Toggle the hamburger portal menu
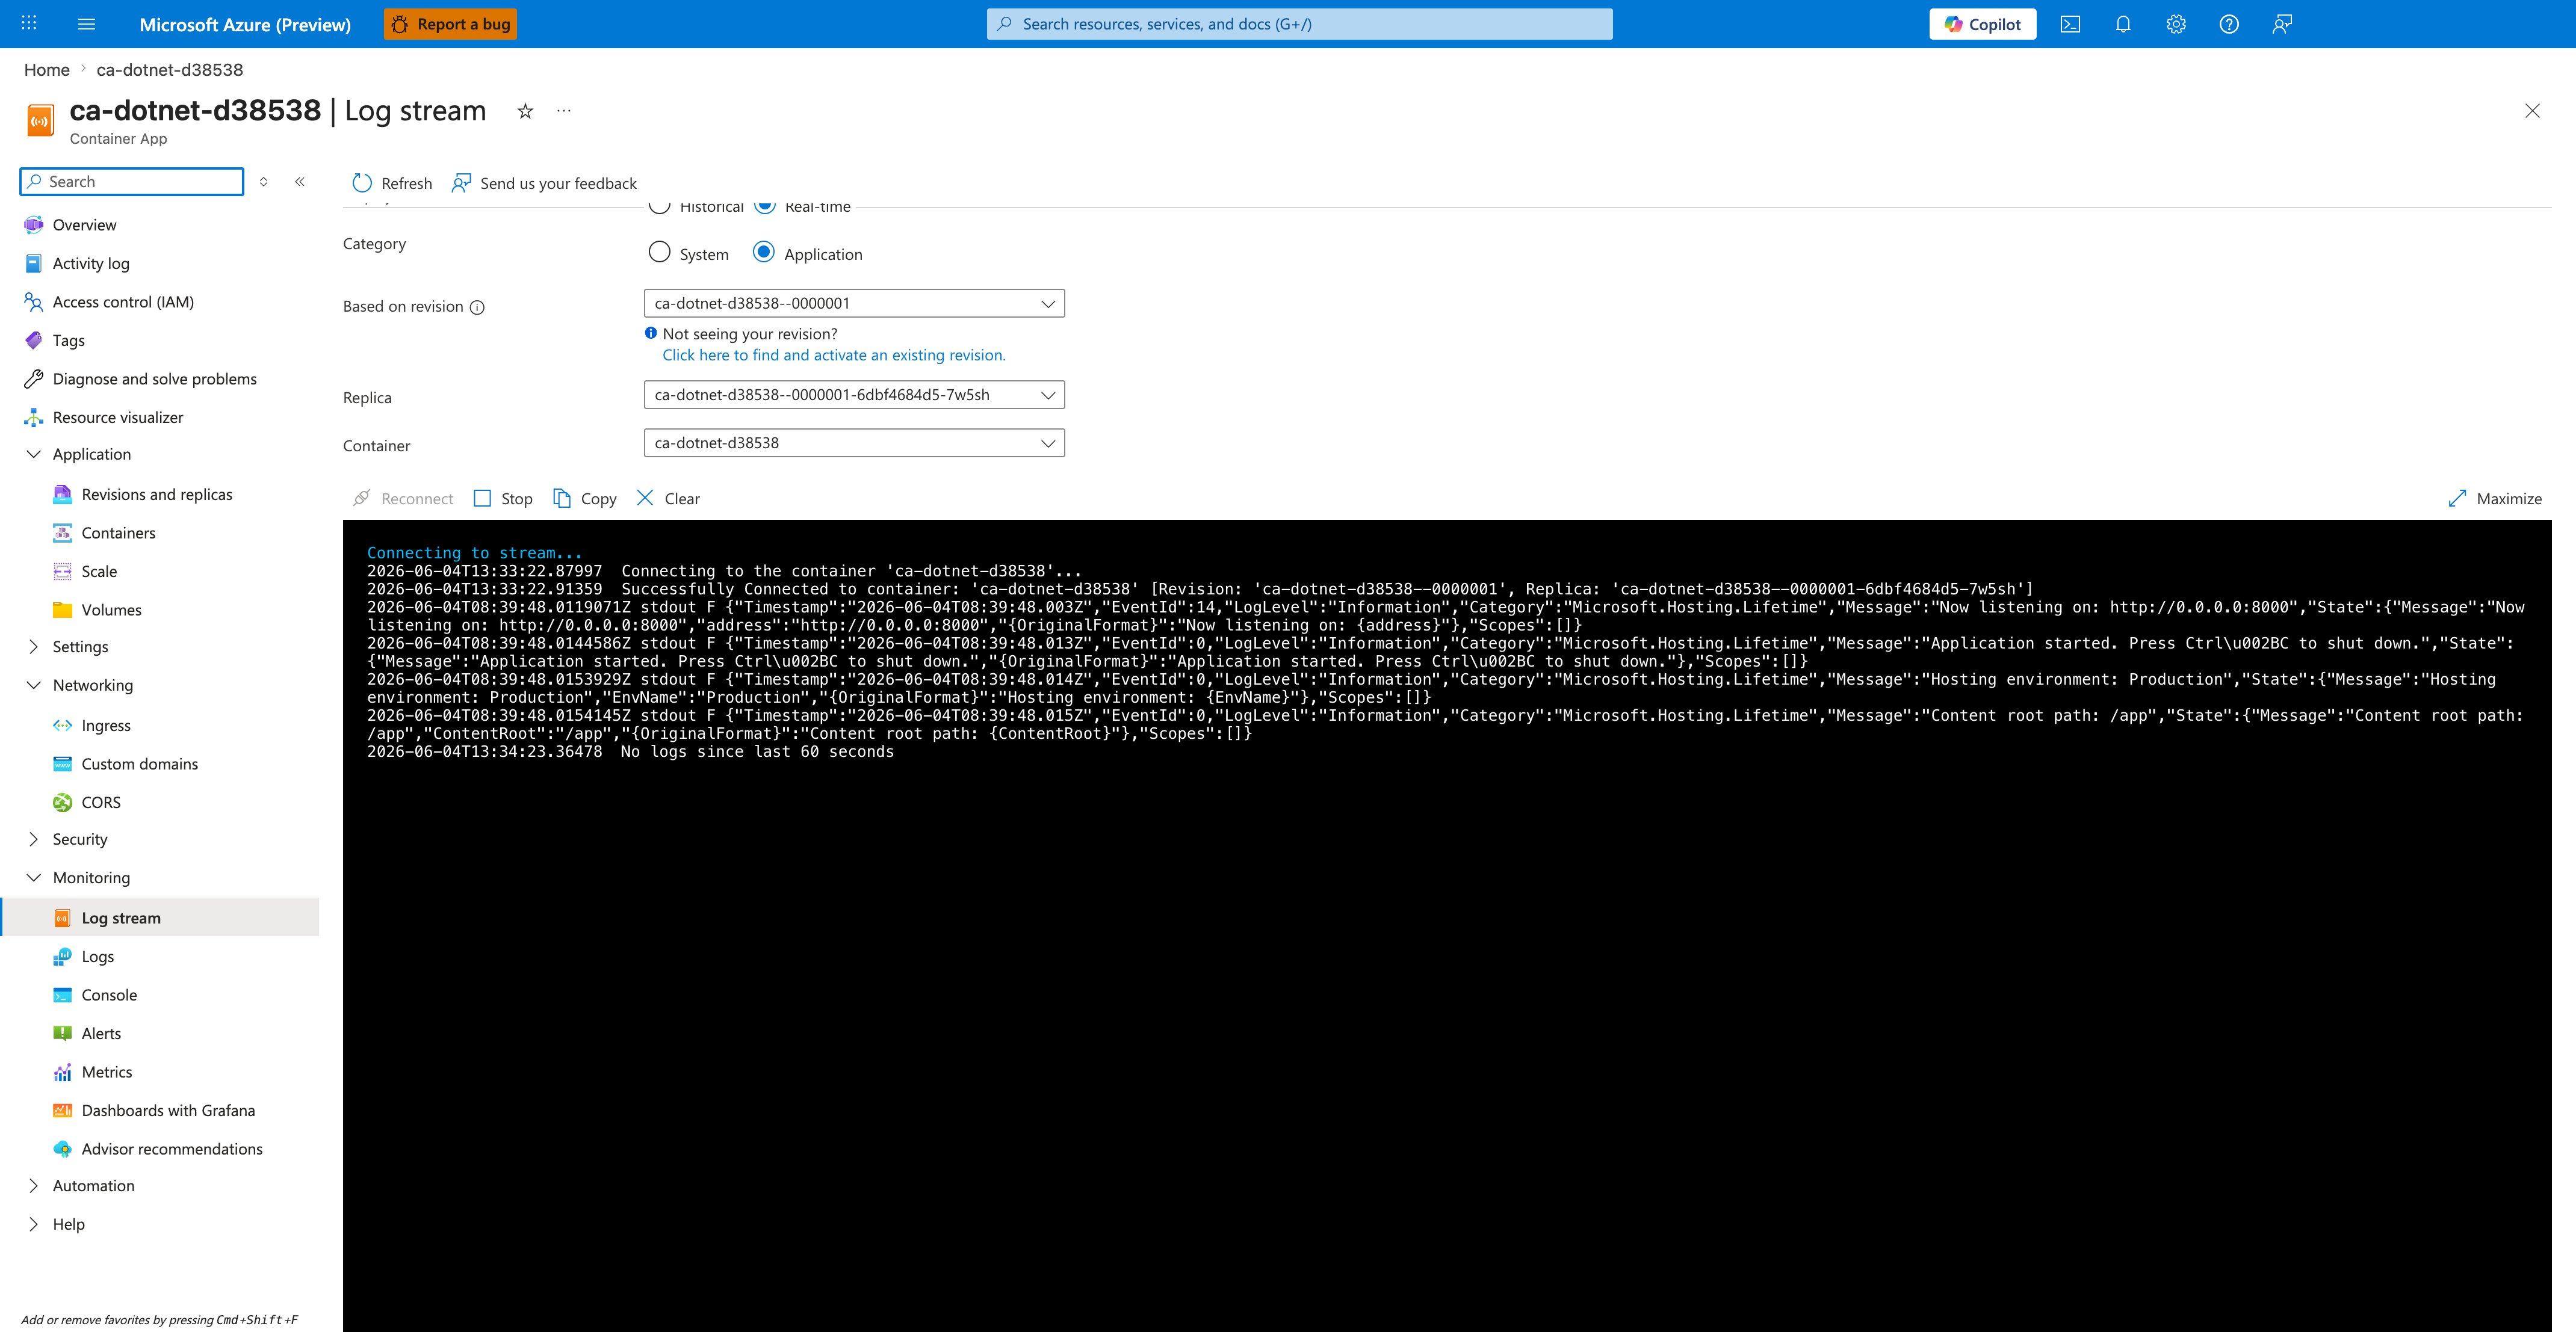The width and height of the screenshot is (2576, 1332). (x=87, y=24)
